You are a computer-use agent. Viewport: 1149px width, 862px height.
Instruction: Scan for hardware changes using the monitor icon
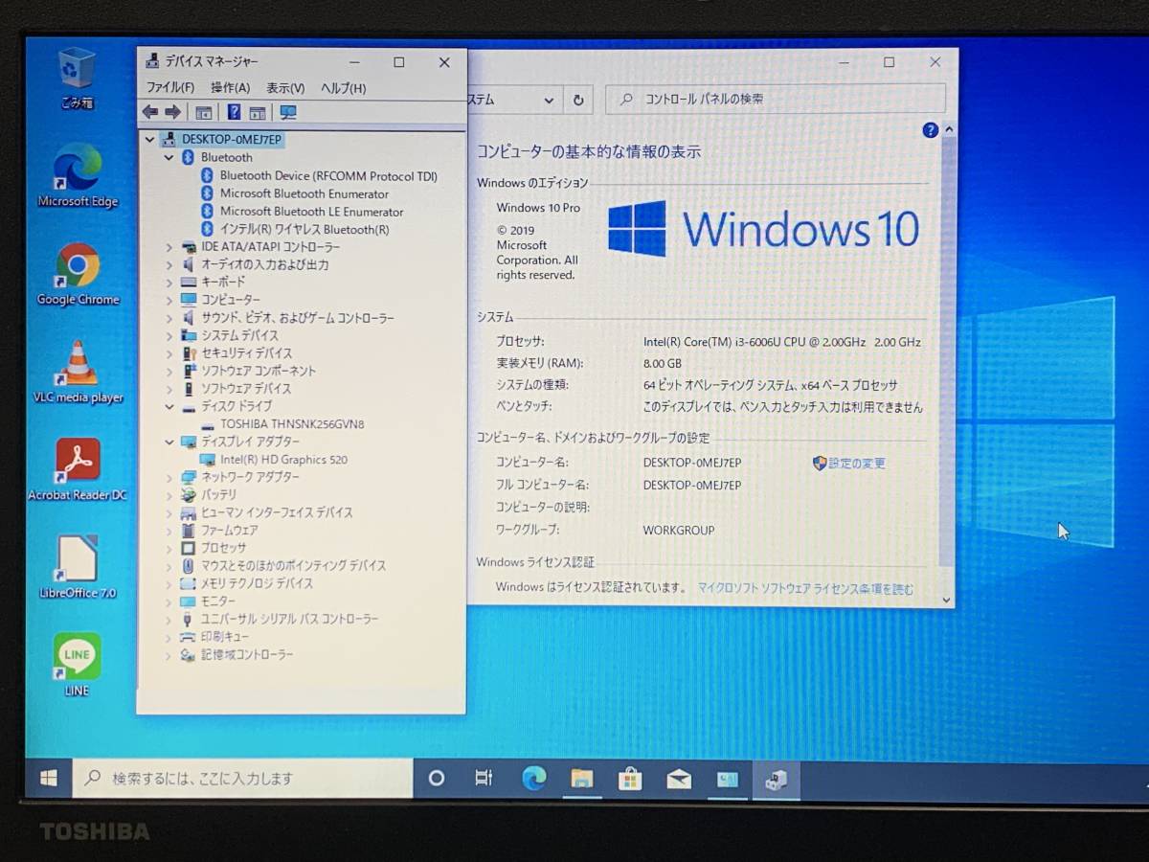288,112
